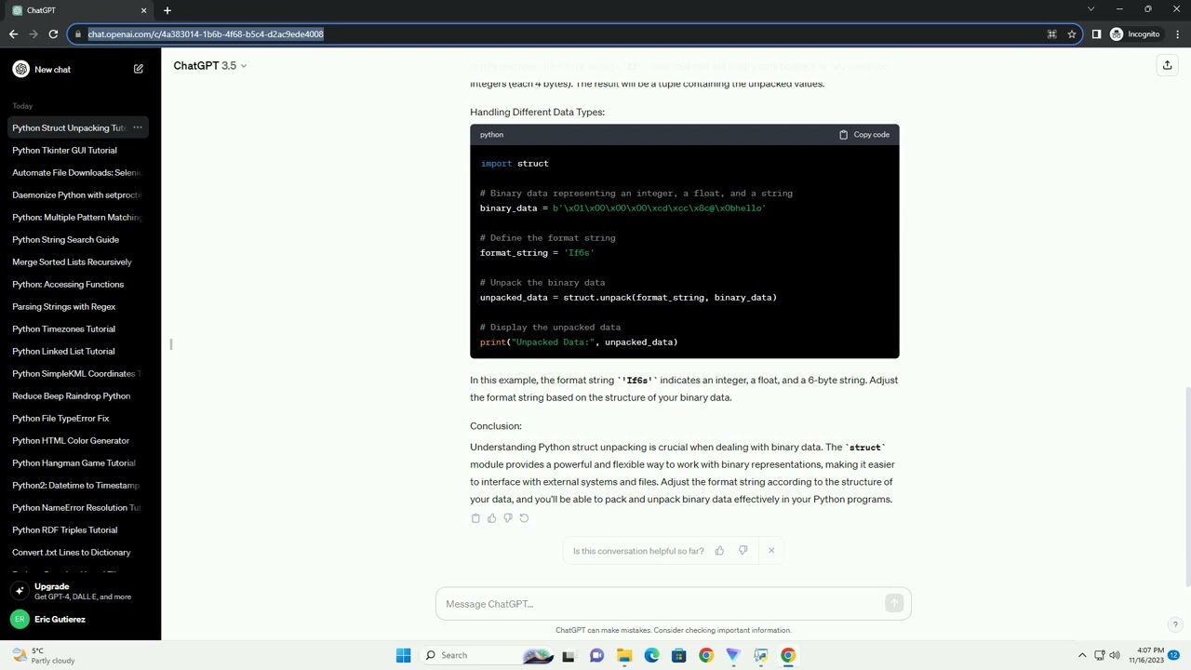Image resolution: width=1191 pixels, height=670 pixels.
Task: Select Reduce Beep Raindrop Python chat
Action: tap(80, 395)
